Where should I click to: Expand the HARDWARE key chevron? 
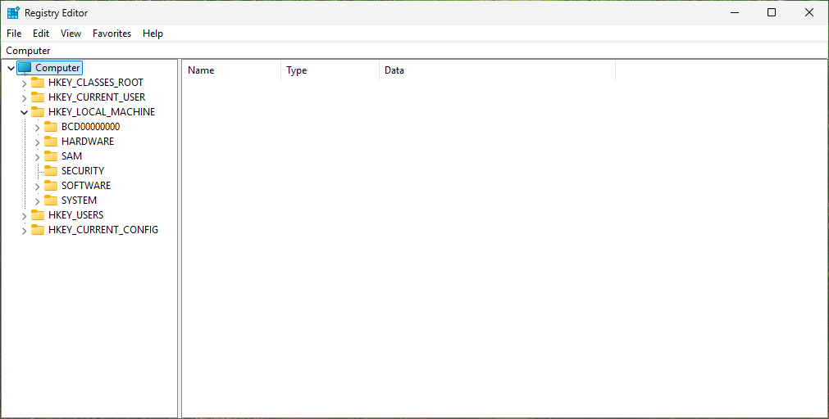click(x=37, y=142)
